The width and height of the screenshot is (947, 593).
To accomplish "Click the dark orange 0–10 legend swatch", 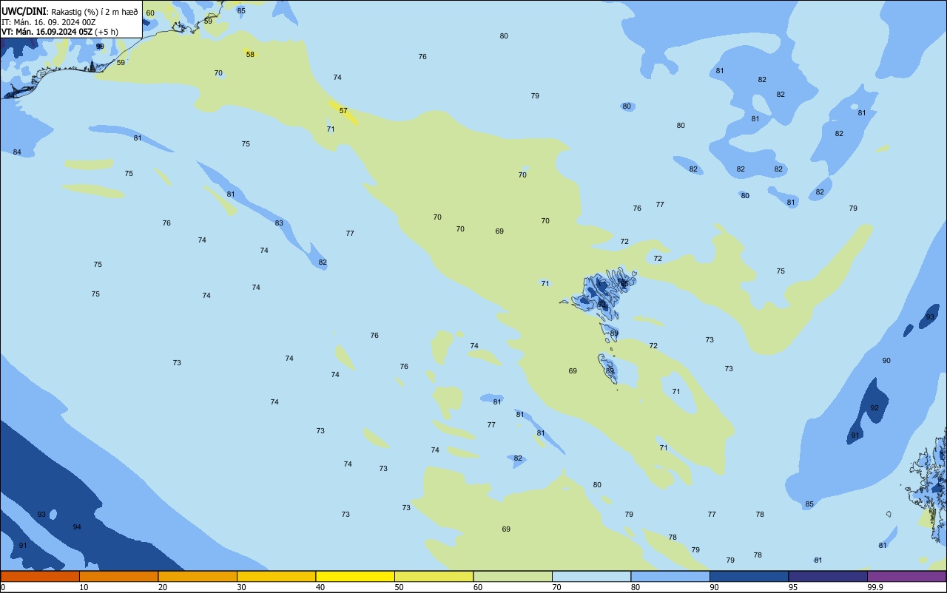I will pyautogui.click(x=40, y=576).
